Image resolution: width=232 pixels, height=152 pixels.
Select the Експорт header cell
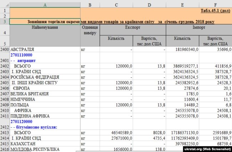coord(133,27)
